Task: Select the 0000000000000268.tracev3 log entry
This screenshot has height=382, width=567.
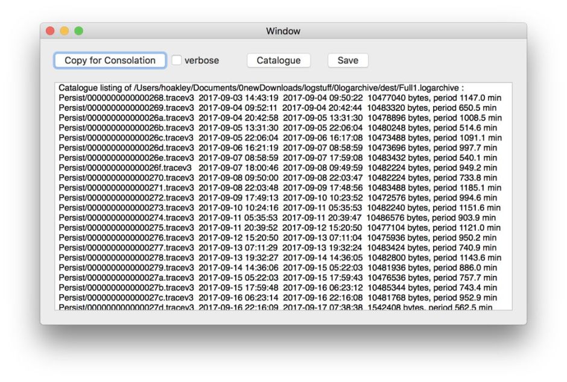Action: click(126, 98)
